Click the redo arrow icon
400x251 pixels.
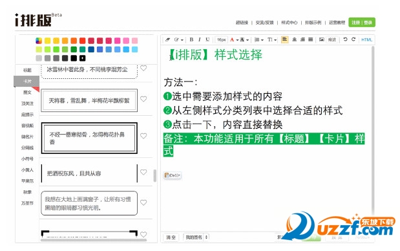click(x=353, y=39)
